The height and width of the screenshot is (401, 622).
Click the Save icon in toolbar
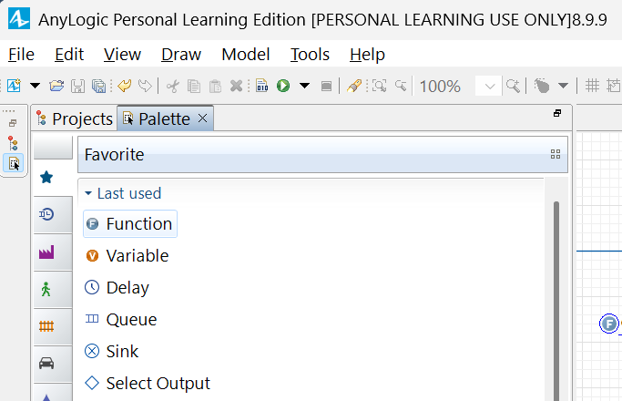(77, 86)
